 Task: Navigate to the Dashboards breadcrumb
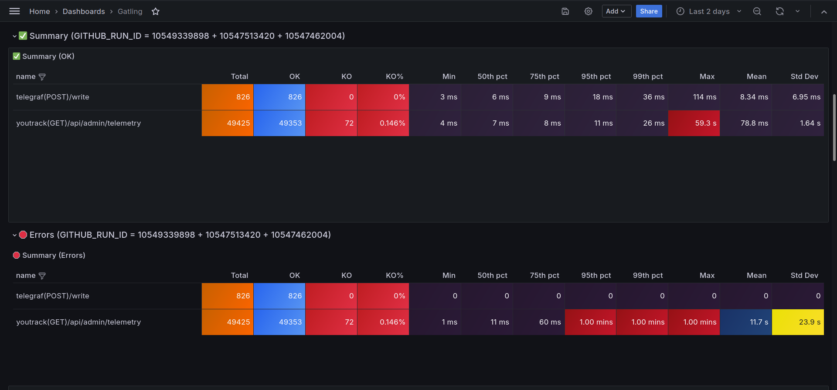point(84,11)
